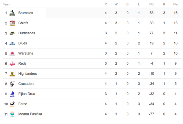The height and width of the screenshot is (124, 183).
Task: Click the PD column header
Action: click(152, 4)
